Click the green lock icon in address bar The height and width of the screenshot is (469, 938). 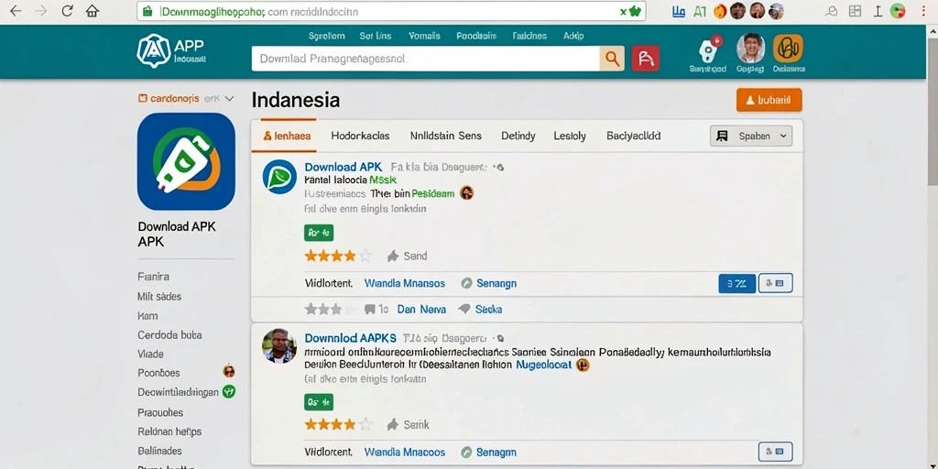tap(147, 11)
